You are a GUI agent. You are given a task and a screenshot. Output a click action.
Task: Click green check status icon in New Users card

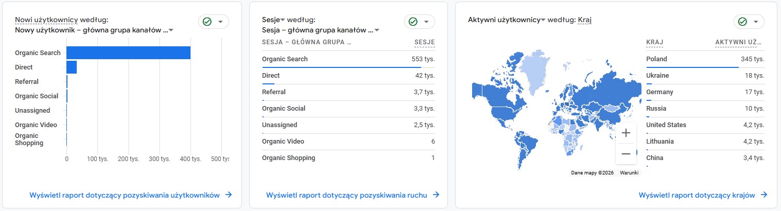(207, 22)
